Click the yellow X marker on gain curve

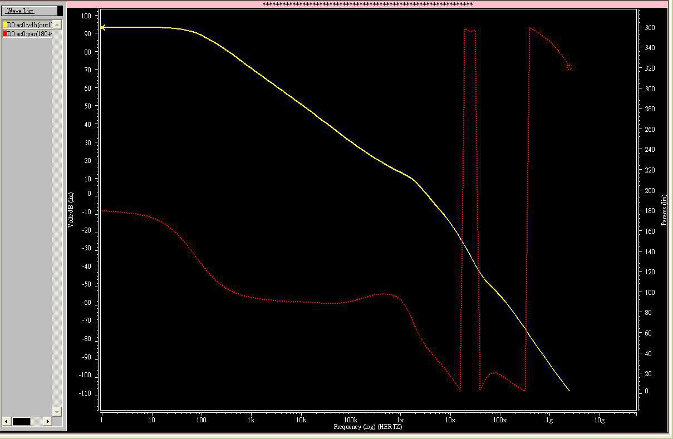(102, 27)
